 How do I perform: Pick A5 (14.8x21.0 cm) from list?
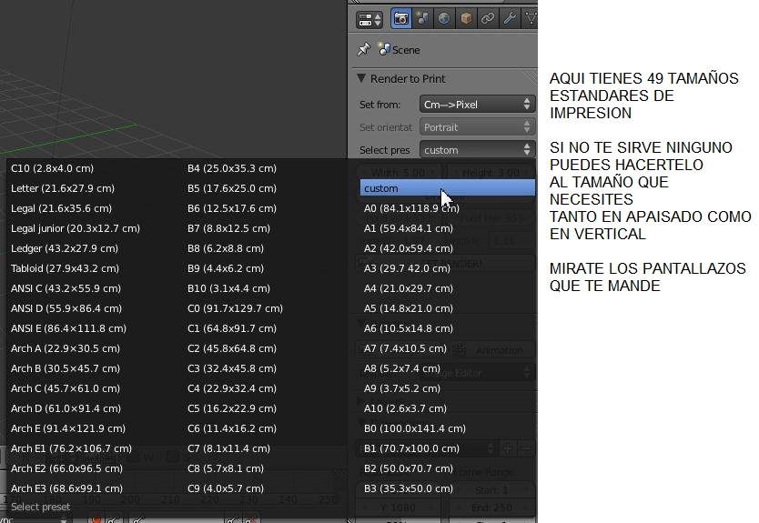tap(409, 308)
